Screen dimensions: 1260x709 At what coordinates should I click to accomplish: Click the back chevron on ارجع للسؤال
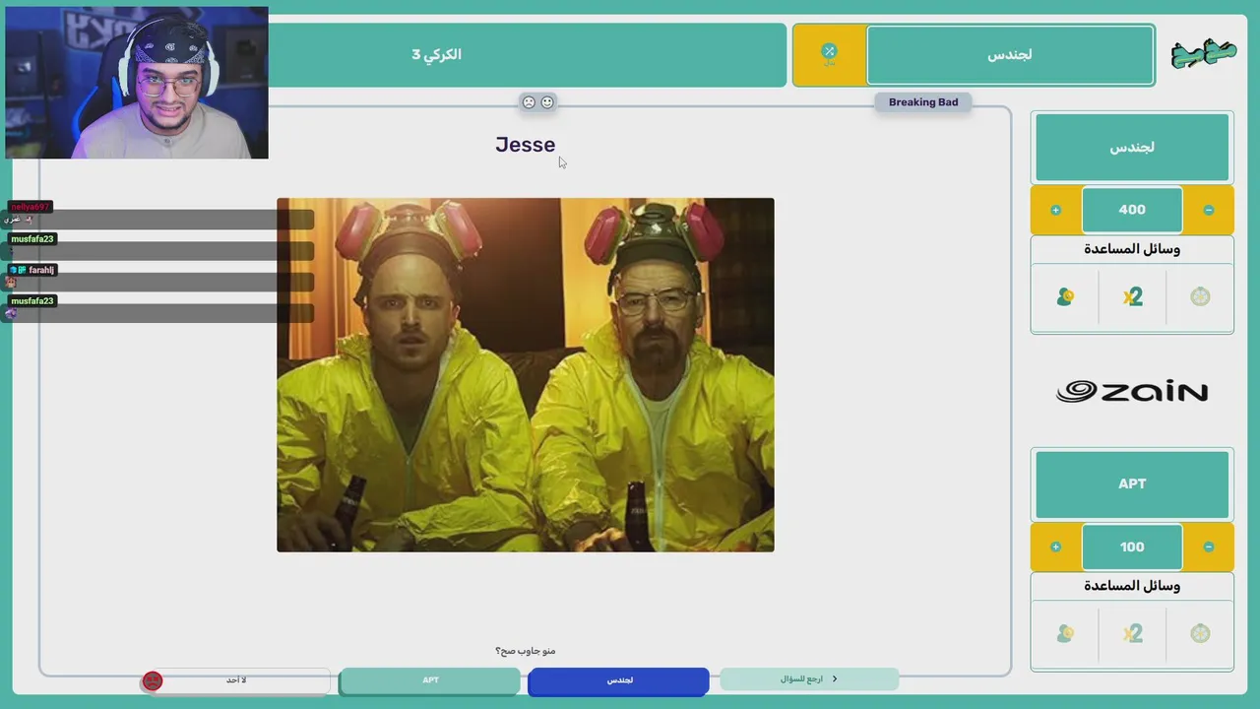[x=835, y=678]
